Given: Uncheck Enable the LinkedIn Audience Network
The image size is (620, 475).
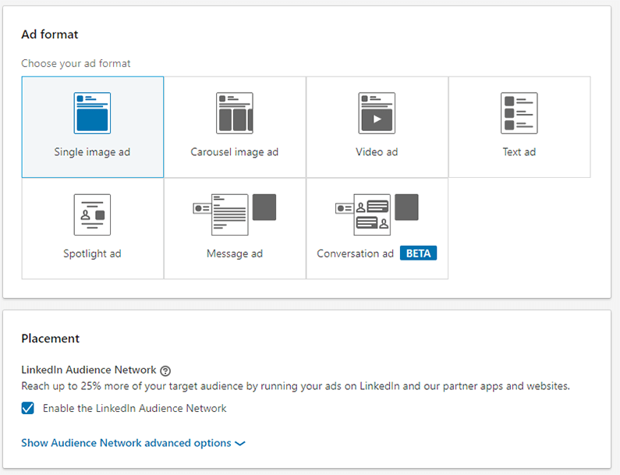Looking at the screenshot, I should (x=27, y=408).
